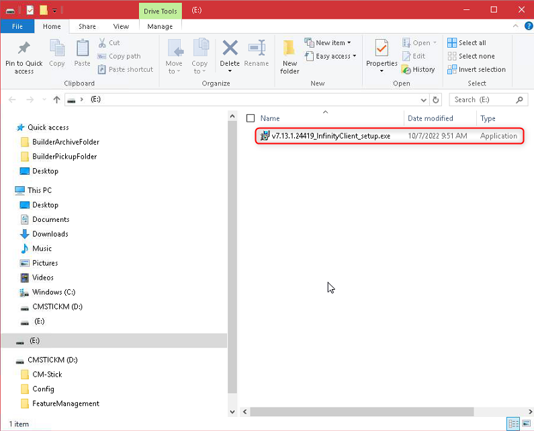The height and width of the screenshot is (431, 534).
Task: Sort by Date modified column header
Action: point(431,118)
